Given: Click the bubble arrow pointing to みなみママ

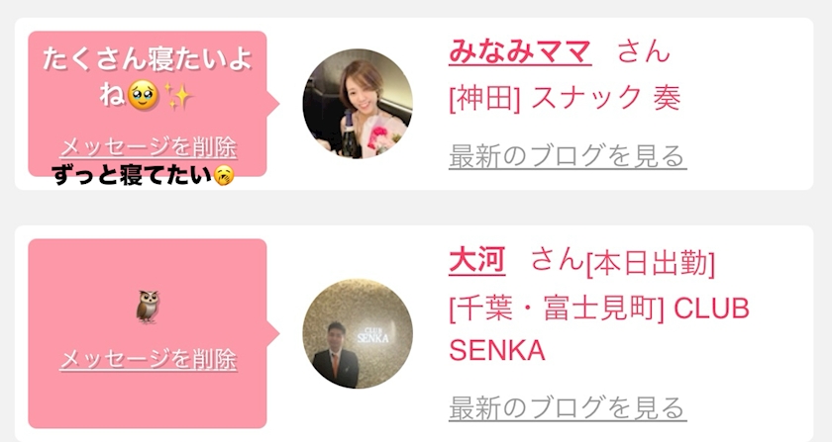Looking at the screenshot, I should pyautogui.click(x=273, y=104).
